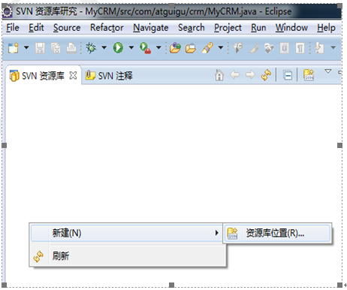
Task: Expand the Next Annotation dropdown arrow
Action: pyautogui.click(x=333, y=47)
